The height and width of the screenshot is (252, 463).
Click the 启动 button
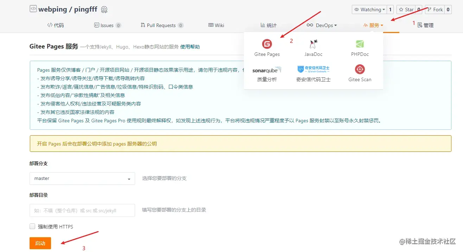tap(40, 243)
